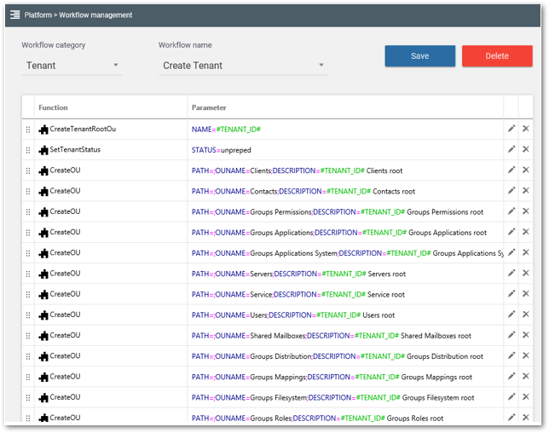Screen dimensions: 549x433
Task: Open the Workflow category dropdown showing Tenant
Action: coord(72,66)
